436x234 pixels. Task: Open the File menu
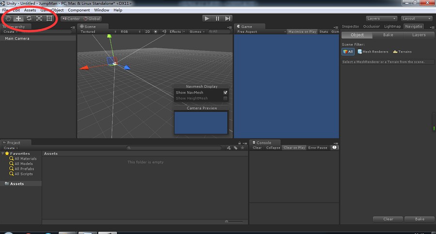[5, 10]
